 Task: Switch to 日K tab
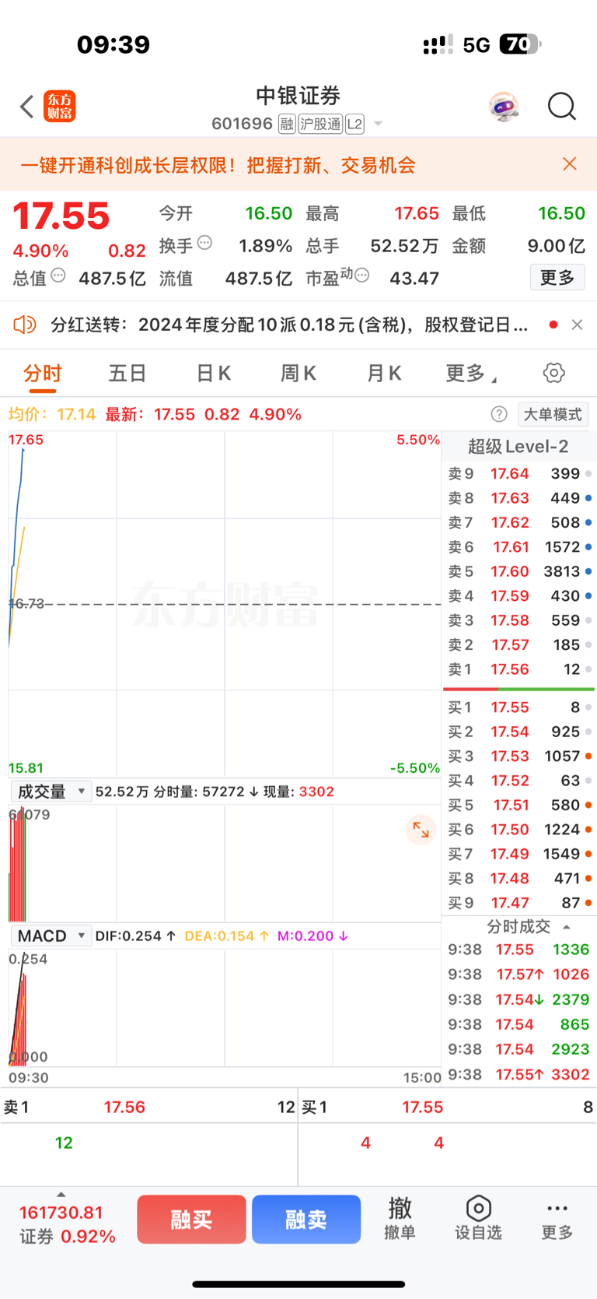(x=214, y=374)
